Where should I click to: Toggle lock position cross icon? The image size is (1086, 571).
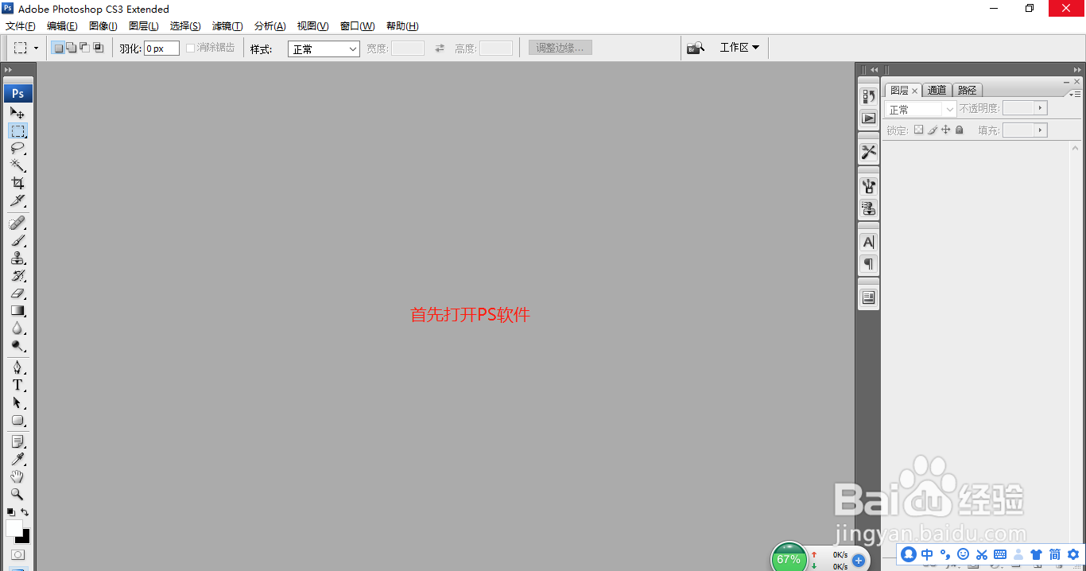pos(945,130)
